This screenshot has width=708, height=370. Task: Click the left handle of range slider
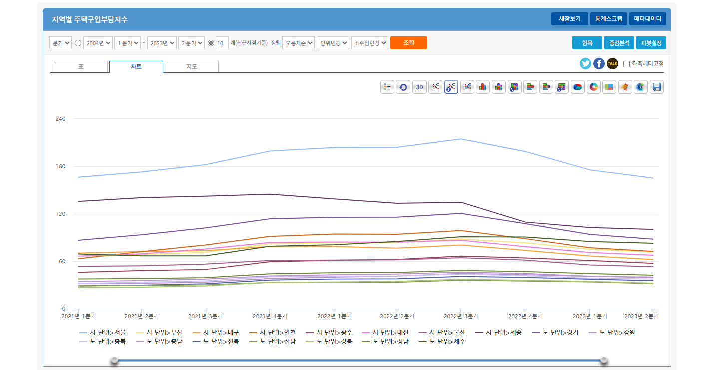[115, 360]
